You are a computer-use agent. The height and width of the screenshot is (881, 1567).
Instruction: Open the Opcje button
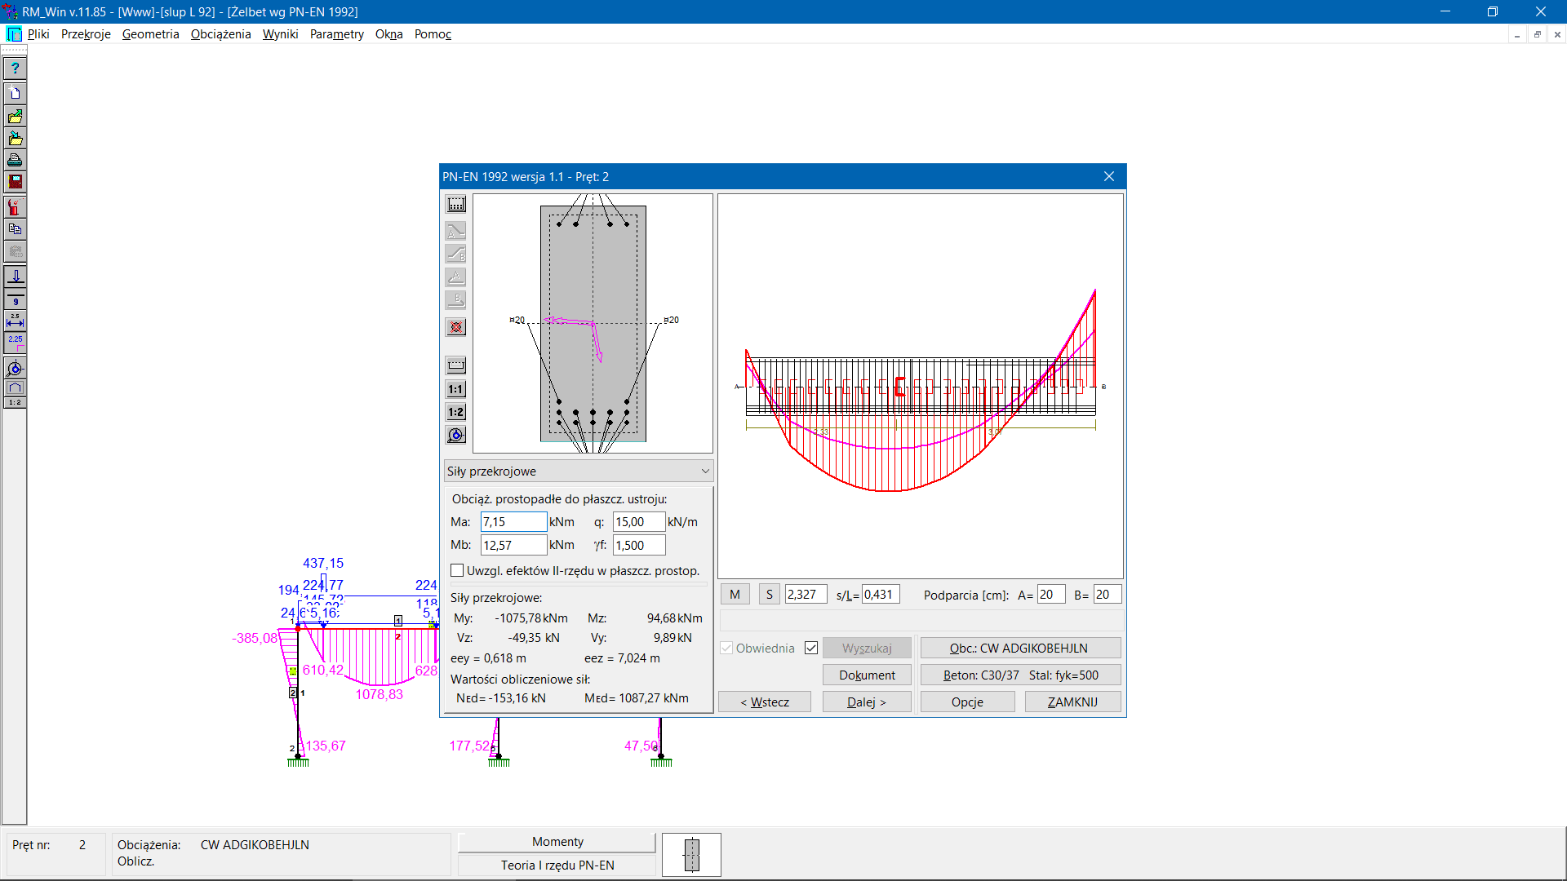[967, 702]
